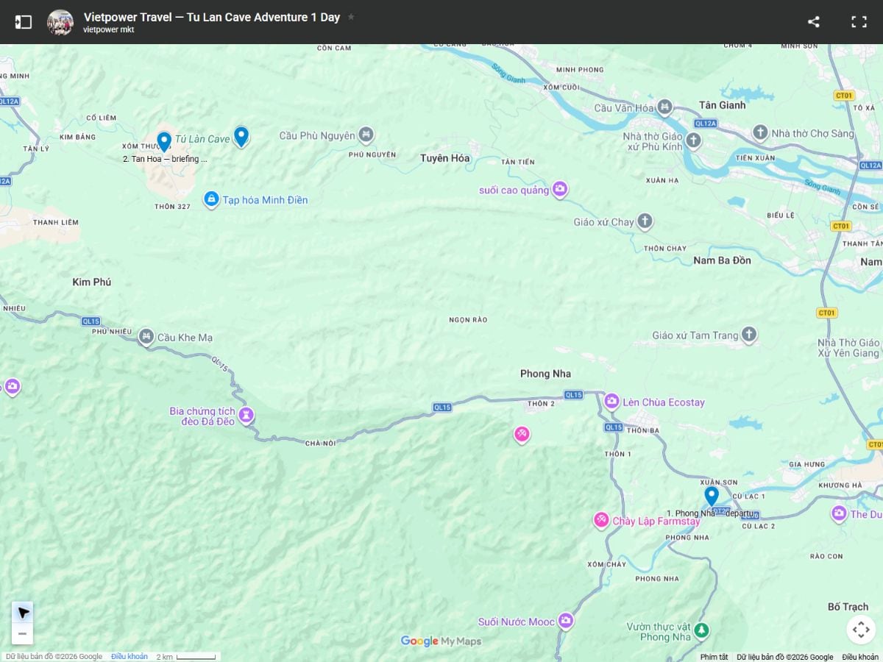The height and width of the screenshot is (662, 883).
Task: Open the map pan and rotate control
Action: [860, 630]
